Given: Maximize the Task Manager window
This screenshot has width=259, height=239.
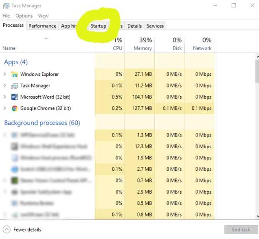Looking at the screenshot, I should 234,5.
